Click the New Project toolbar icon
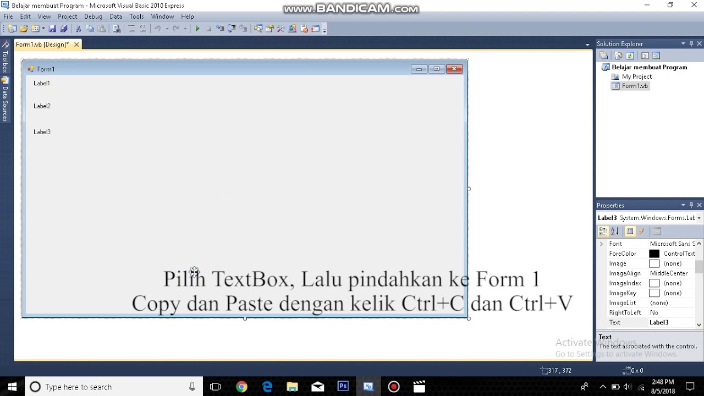 click(12, 29)
